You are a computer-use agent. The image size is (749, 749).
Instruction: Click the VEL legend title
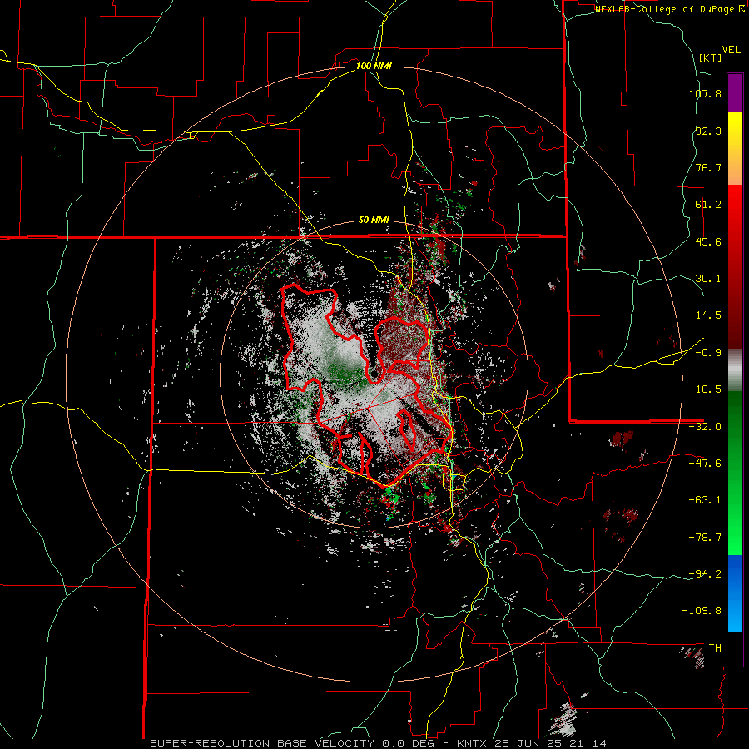point(731,50)
